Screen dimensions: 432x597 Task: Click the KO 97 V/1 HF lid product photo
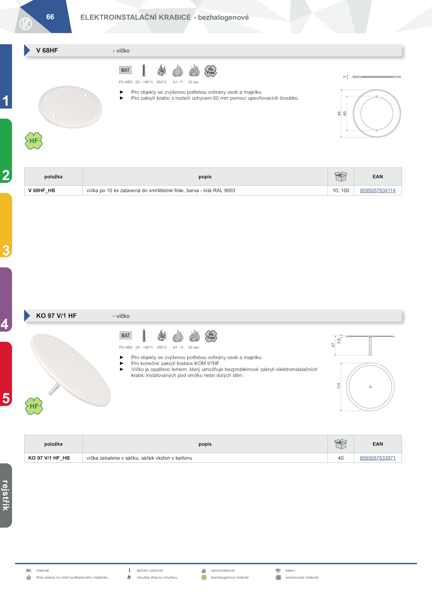[71, 370]
